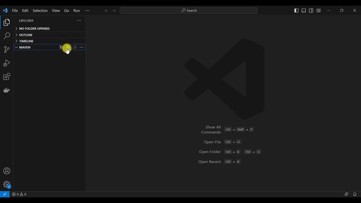Image resolution: width=361 pixels, height=203 pixels.
Task: Go forward with the right navigation arrow
Action: point(114,11)
